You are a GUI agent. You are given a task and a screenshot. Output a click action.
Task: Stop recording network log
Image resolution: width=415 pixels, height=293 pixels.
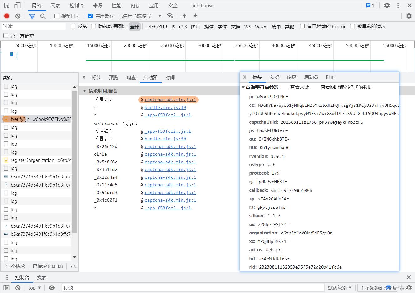coord(7,16)
